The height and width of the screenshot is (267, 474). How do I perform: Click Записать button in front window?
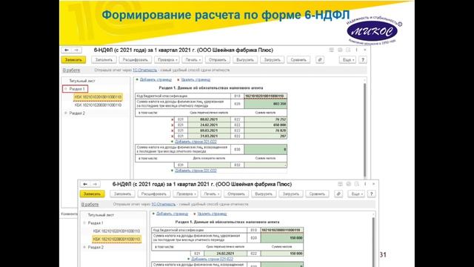pyautogui.click(x=92, y=194)
